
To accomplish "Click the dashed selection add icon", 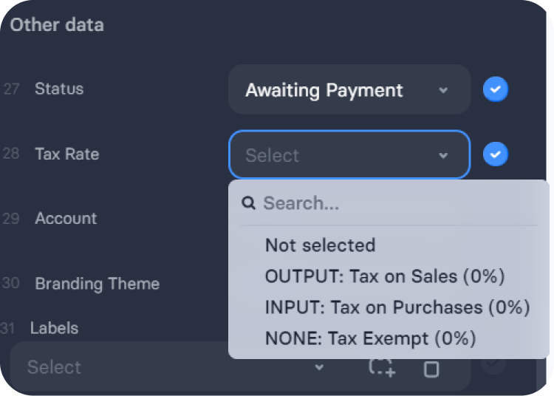I will point(382,368).
